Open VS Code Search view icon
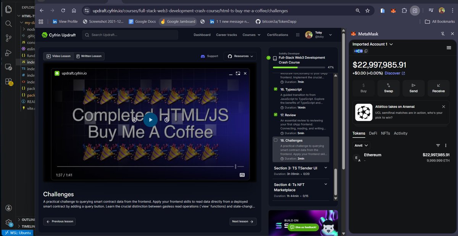The image size is (458, 236). click(8, 23)
